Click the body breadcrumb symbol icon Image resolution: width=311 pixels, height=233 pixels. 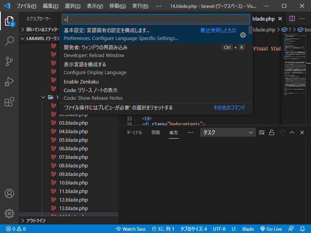301,30
